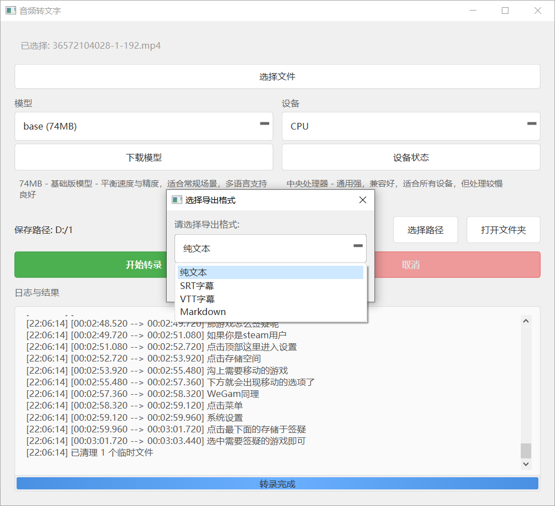
Task: Click the log line 系统设置
Action: 135,417
